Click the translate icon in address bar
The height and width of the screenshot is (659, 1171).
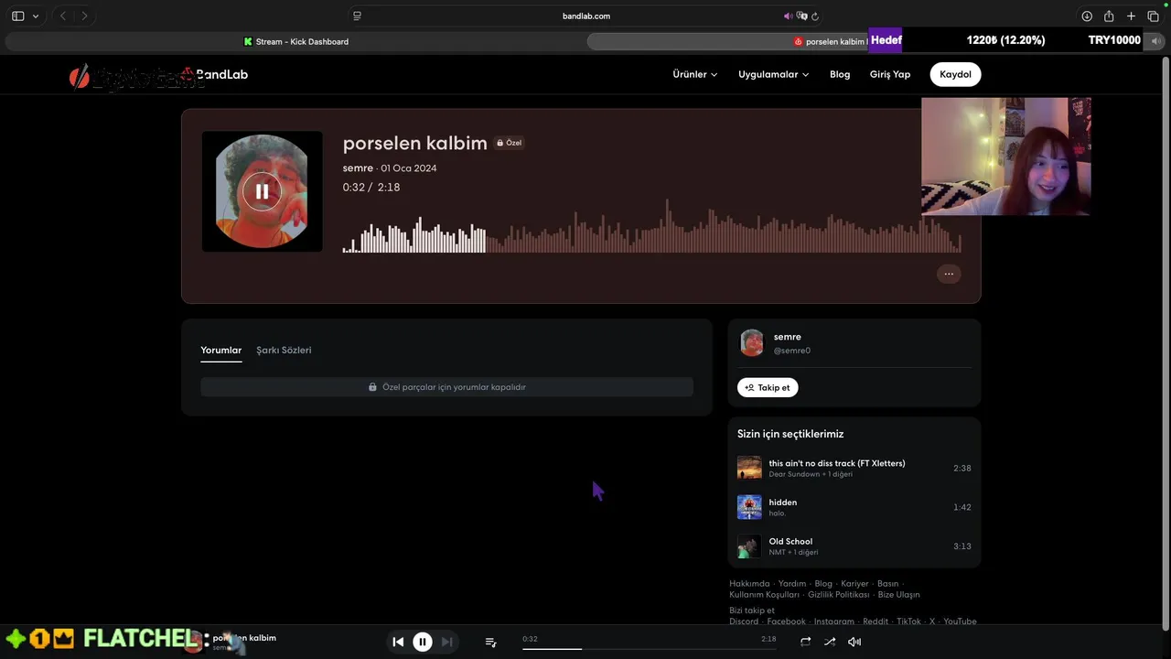[801, 16]
